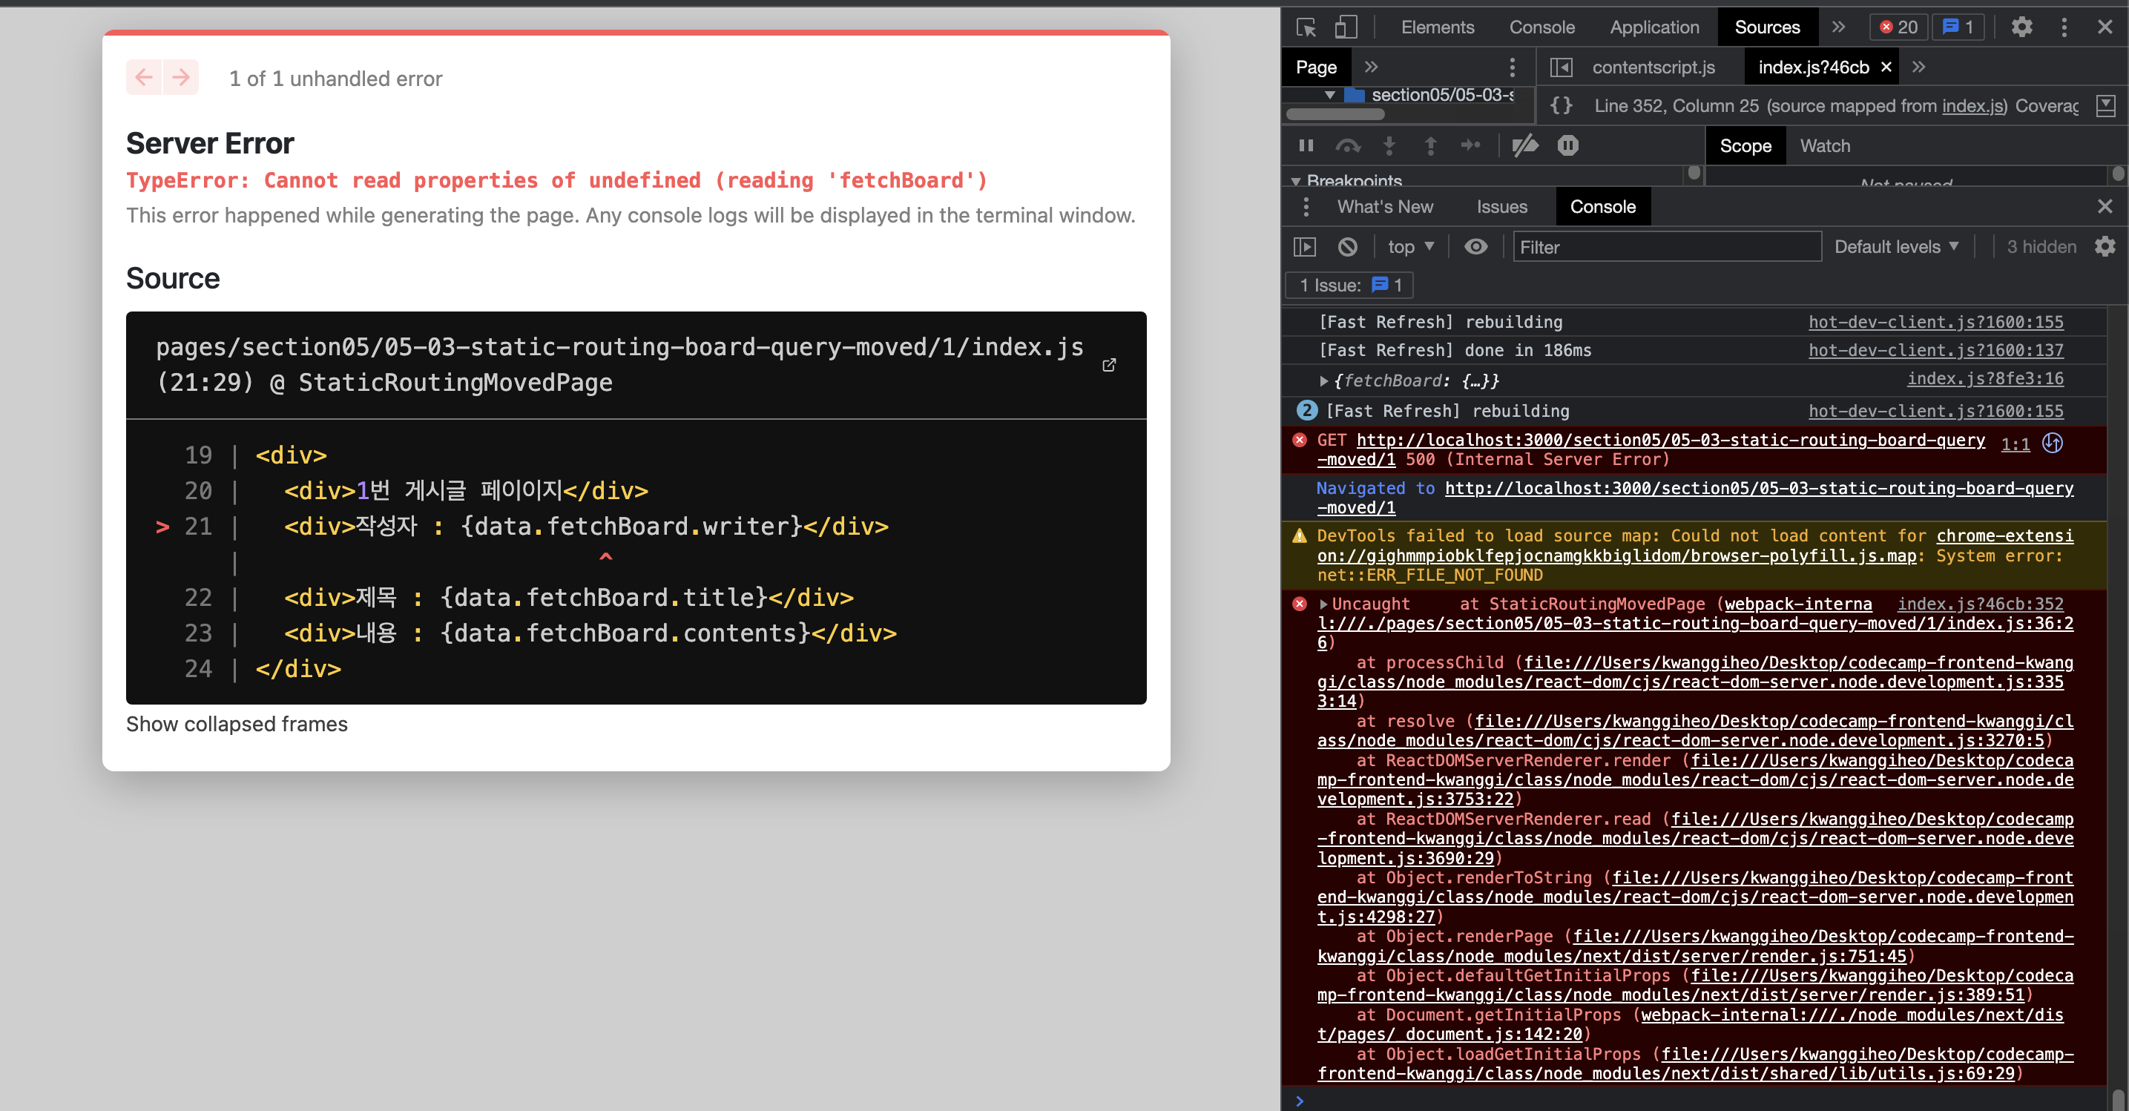2129x1111 pixels.
Task: Click the step into function icon
Action: tap(1389, 146)
